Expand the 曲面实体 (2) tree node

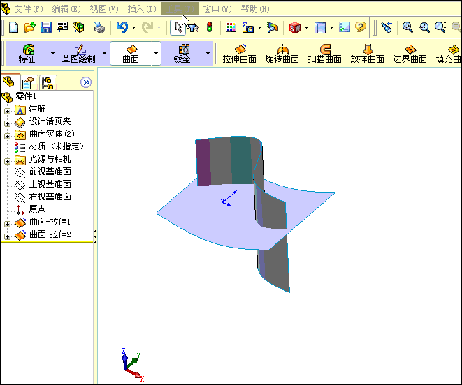[x=7, y=136]
